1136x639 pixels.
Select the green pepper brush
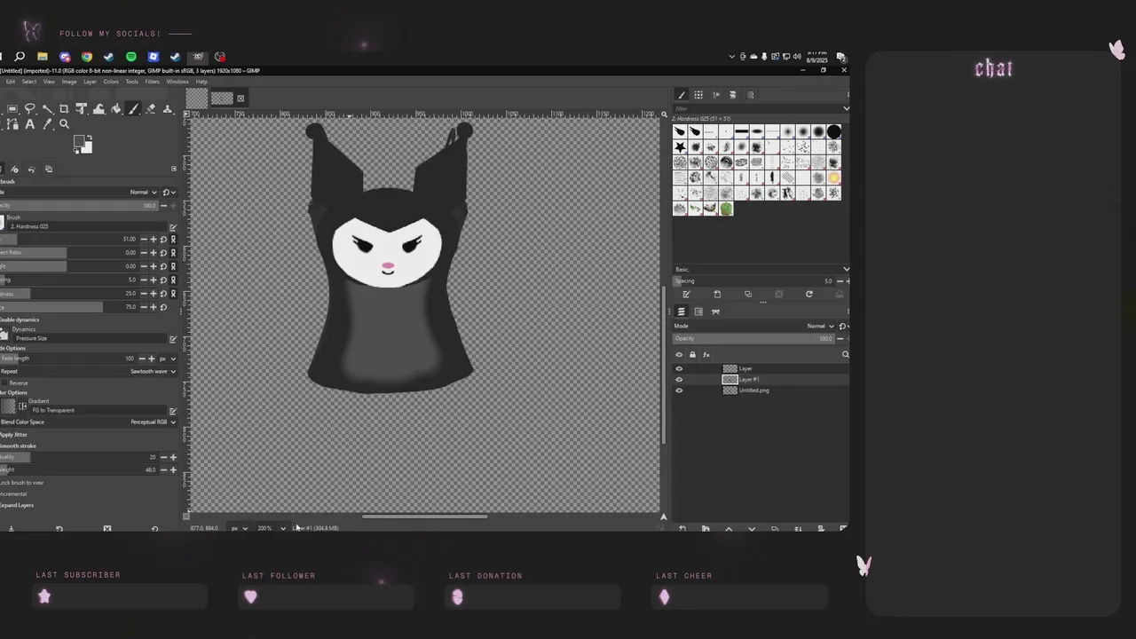(727, 209)
